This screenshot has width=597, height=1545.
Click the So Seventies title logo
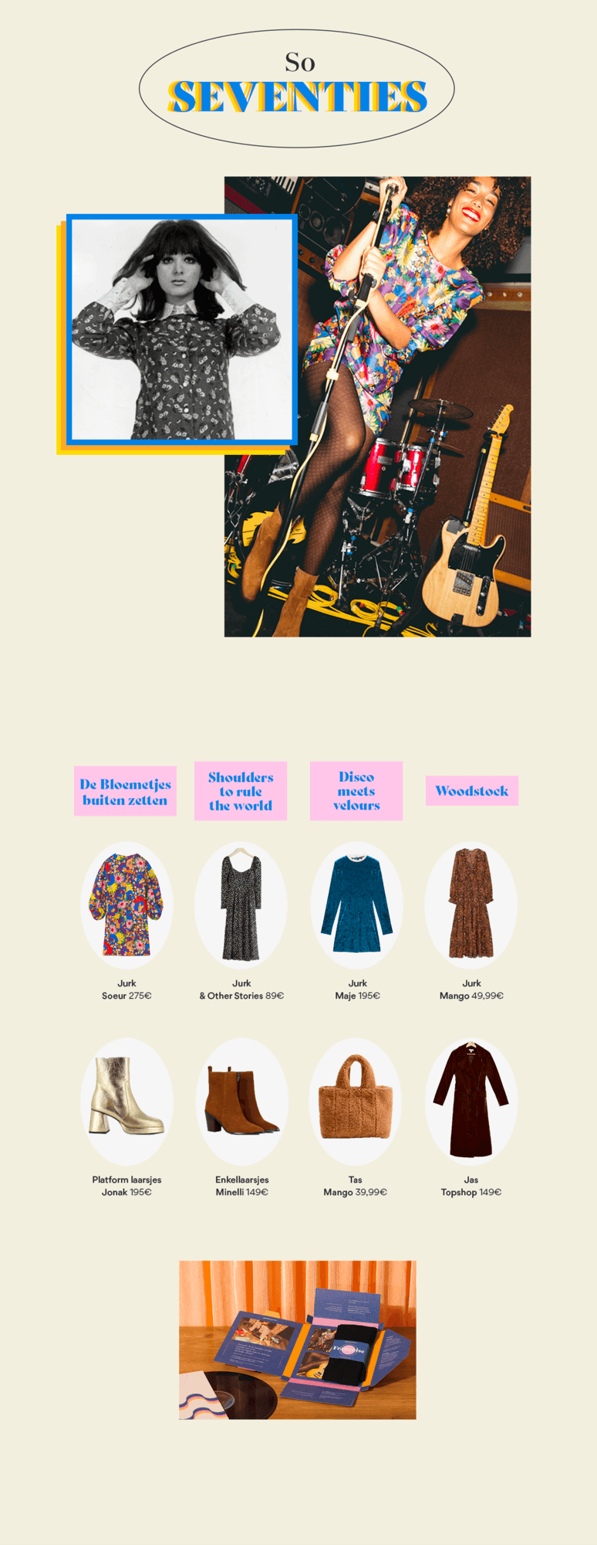coord(297,89)
